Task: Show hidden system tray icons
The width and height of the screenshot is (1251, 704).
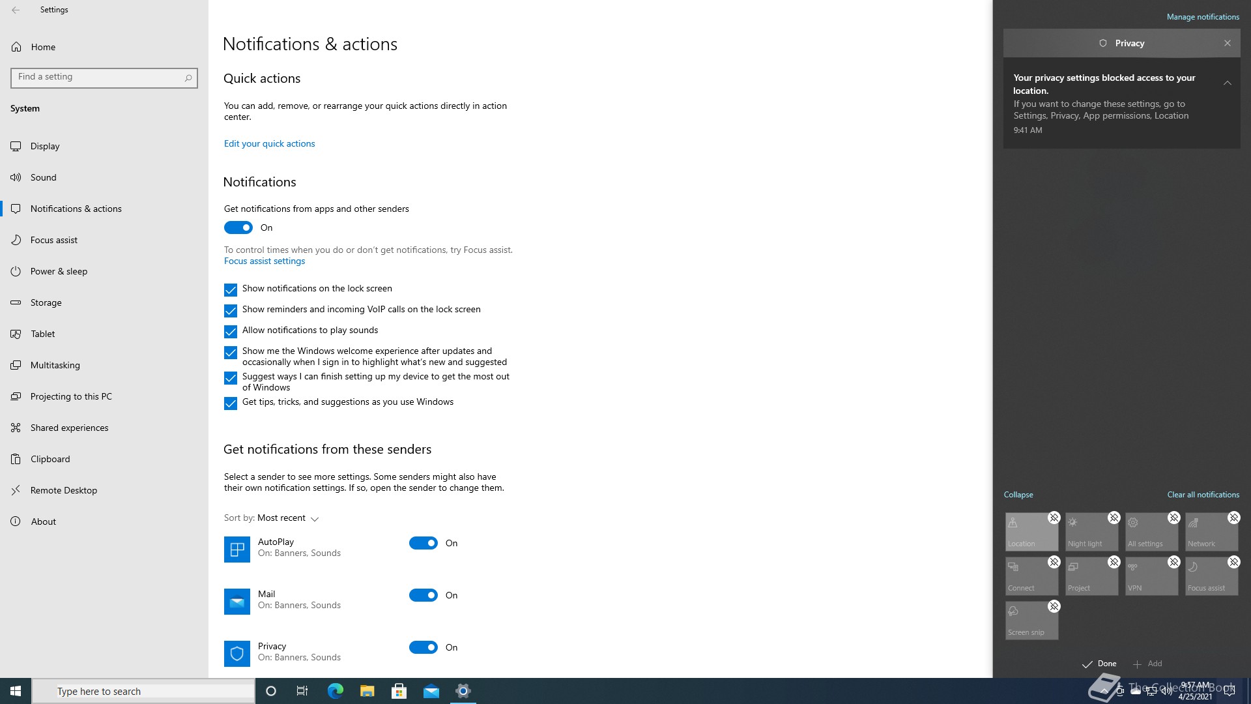Action: [1104, 691]
